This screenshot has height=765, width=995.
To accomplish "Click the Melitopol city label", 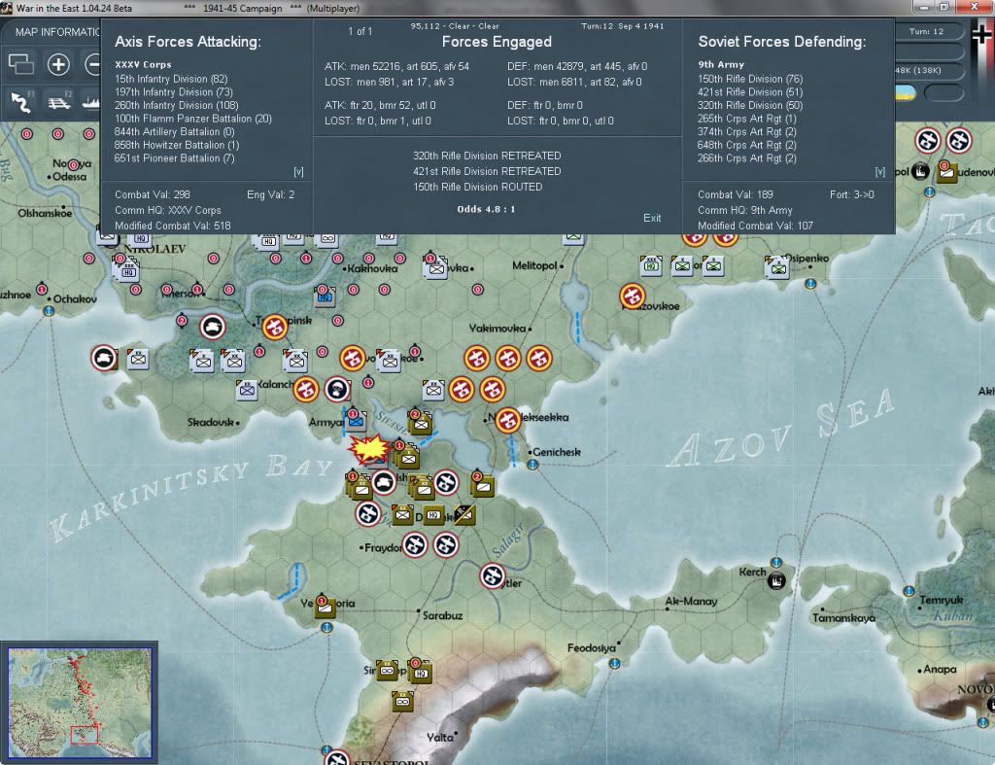I will (534, 265).
